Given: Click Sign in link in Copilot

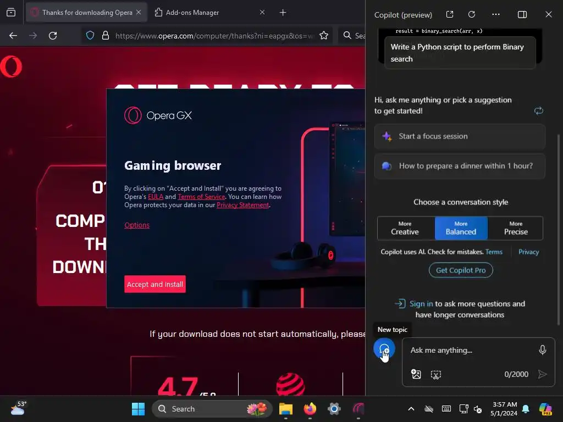Looking at the screenshot, I should coord(421,303).
